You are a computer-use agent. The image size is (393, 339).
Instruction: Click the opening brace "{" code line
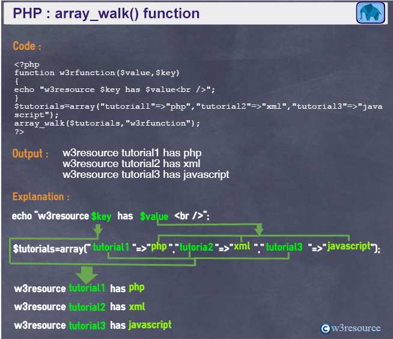(x=17, y=81)
